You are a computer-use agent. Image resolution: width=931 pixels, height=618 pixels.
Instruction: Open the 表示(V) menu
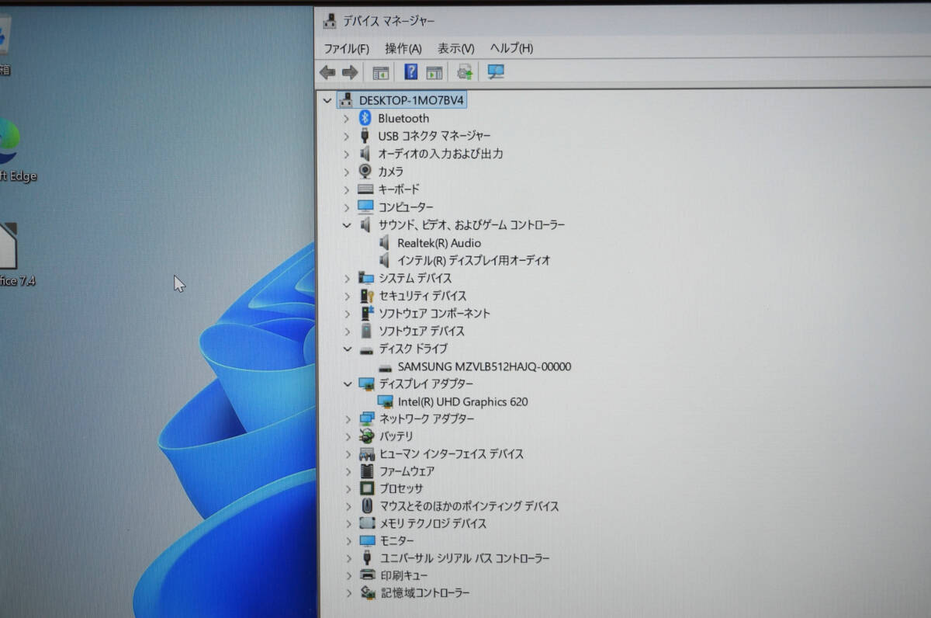point(455,48)
